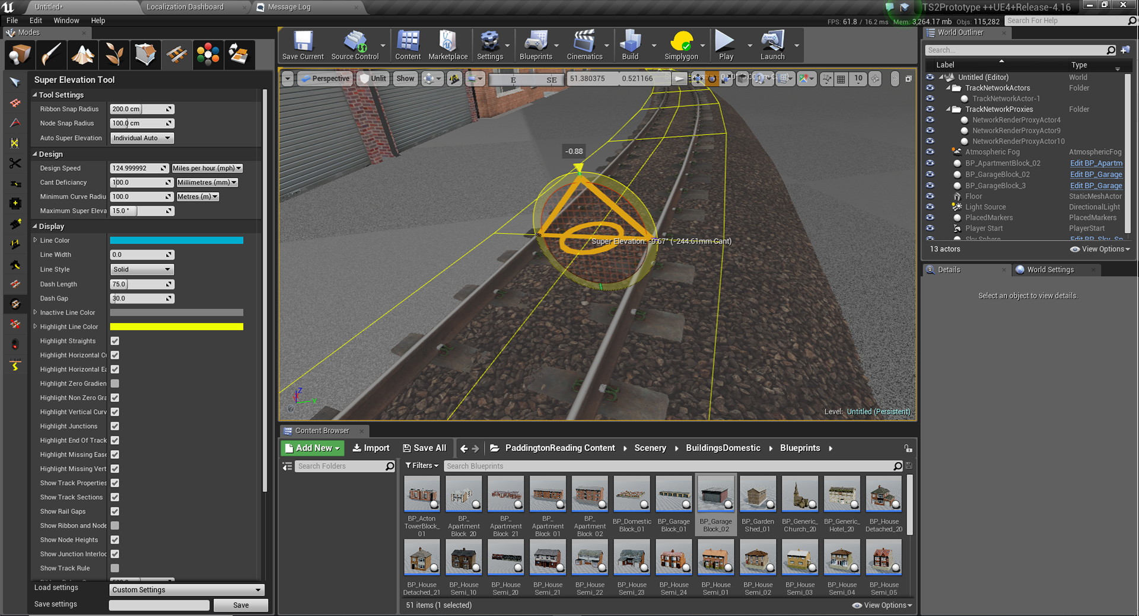1139x616 pixels.
Task: Open the Cinematics toolbar icon
Action: [584, 46]
